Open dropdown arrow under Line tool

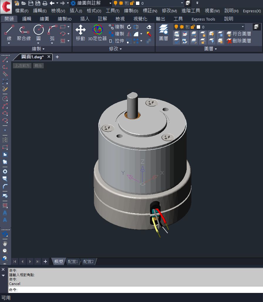[x=9, y=43]
